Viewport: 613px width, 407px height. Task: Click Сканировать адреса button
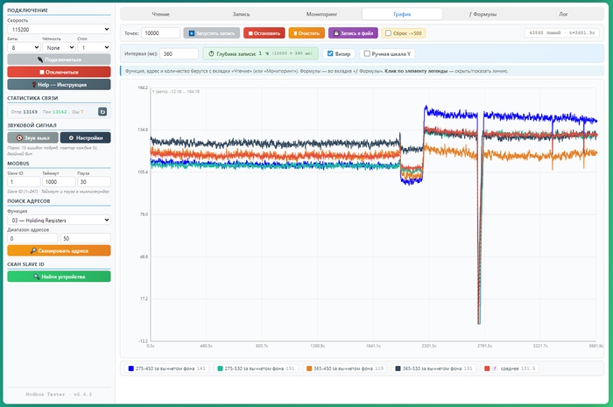59,250
